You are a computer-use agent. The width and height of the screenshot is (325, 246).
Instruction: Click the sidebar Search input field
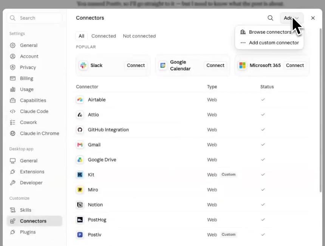(35, 18)
